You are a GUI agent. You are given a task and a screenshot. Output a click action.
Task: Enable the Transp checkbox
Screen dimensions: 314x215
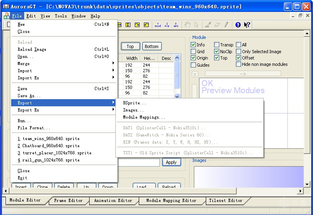(216, 45)
